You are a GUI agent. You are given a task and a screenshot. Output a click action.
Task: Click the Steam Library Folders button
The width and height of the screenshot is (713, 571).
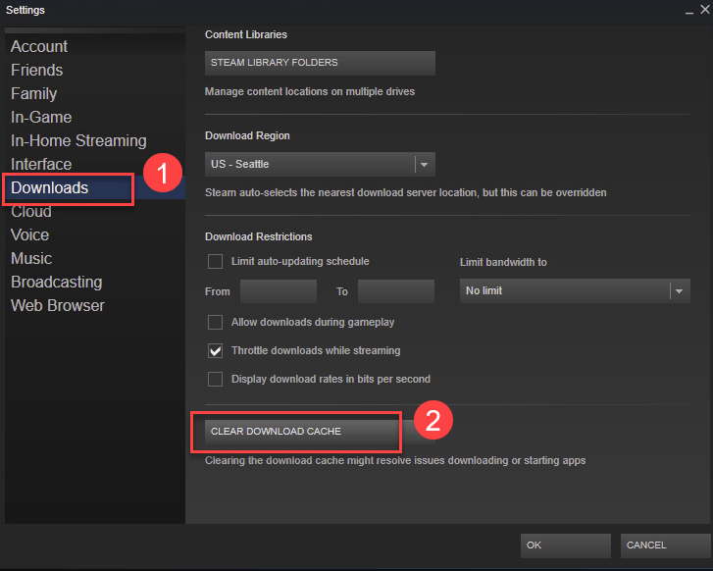[x=320, y=63]
